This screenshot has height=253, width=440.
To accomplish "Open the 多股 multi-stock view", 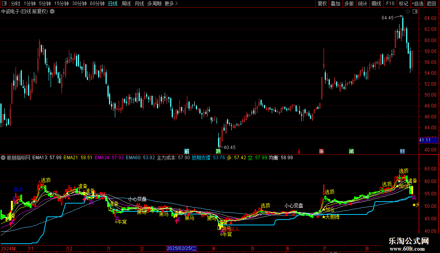I will 349,4.
